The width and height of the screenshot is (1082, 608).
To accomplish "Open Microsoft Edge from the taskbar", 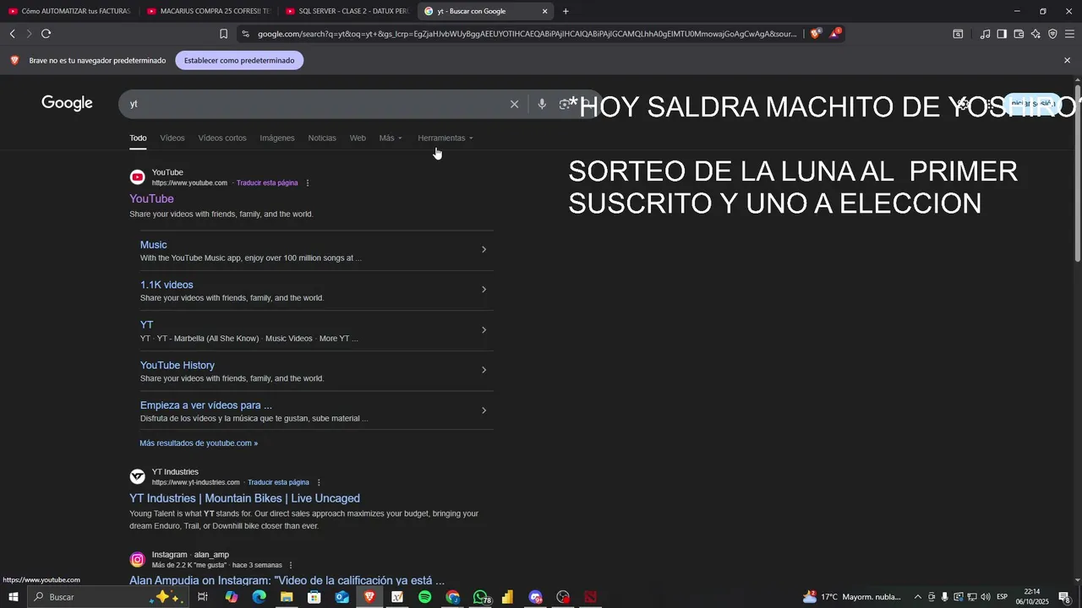I will pos(259,597).
